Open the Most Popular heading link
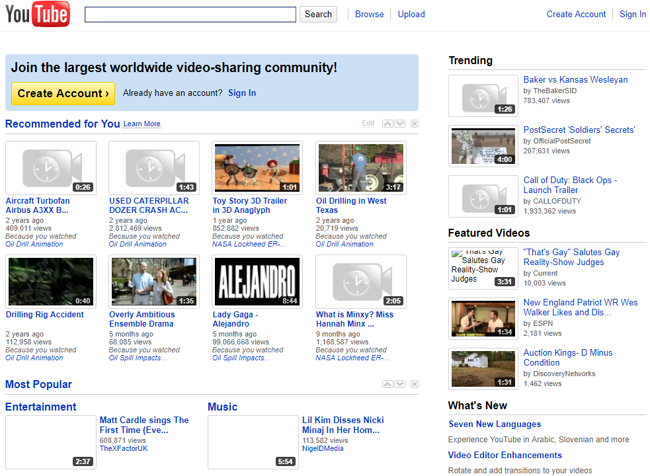The height and width of the screenshot is (476, 650). coord(38,384)
